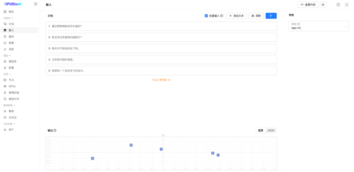Open the 云凭证 cloud credentials icon
Image resolution: width=354 pixels, height=172 pixels.
(x=5, y=117)
